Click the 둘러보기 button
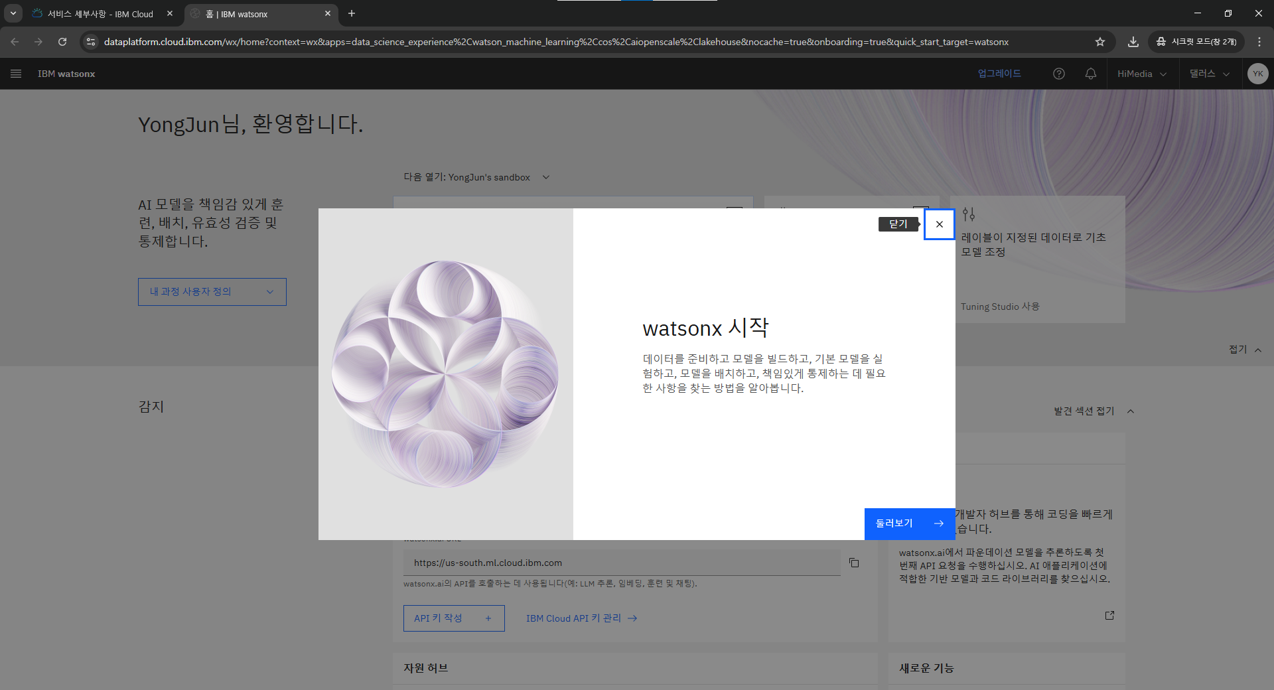Image resolution: width=1274 pixels, height=690 pixels. (910, 523)
